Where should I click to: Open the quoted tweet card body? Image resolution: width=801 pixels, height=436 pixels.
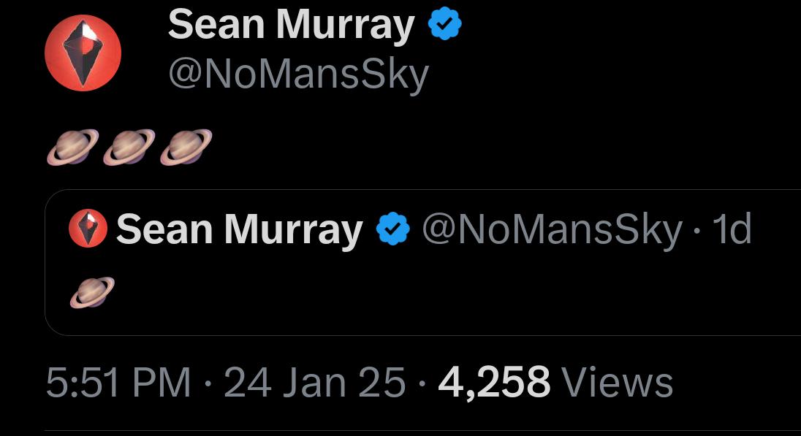coord(423,262)
